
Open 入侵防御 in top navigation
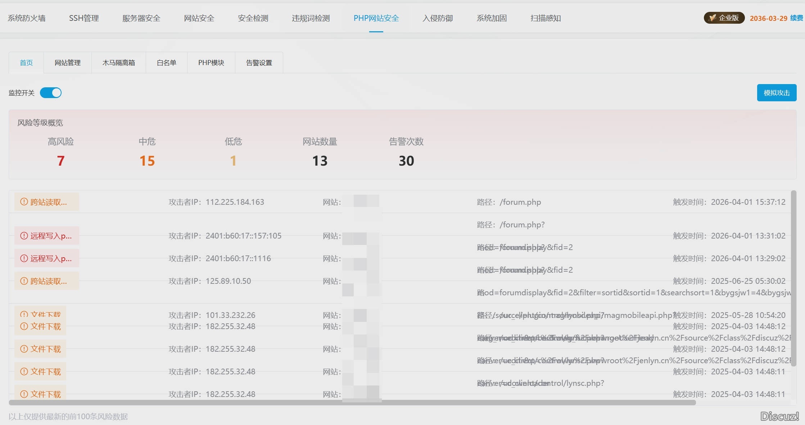pyautogui.click(x=438, y=18)
